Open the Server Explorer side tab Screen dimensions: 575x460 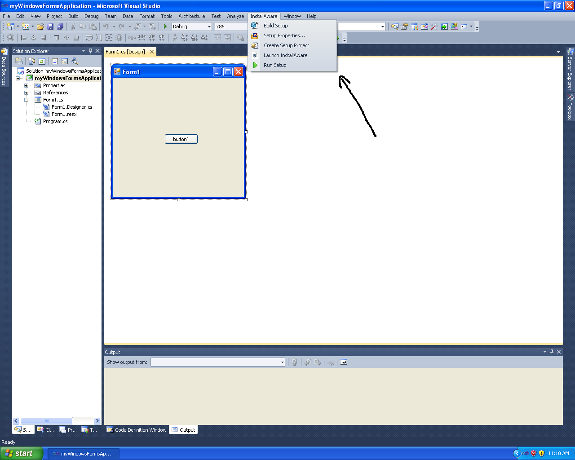(570, 70)
